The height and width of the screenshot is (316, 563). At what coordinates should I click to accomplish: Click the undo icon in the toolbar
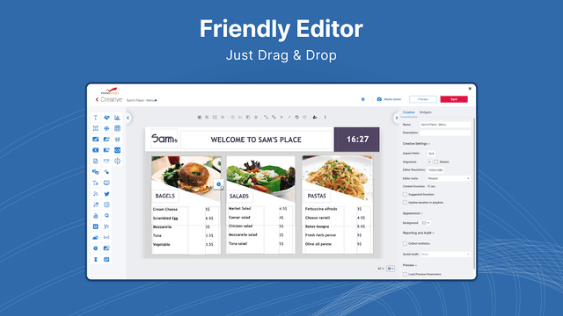pyautogui.click(x=297, y=117)
